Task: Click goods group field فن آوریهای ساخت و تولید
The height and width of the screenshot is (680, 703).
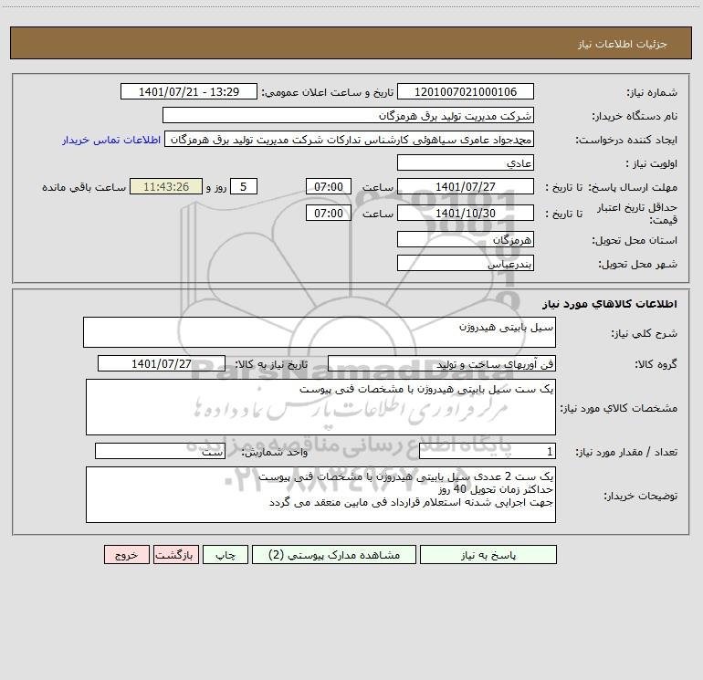Action: click(442, 363)
